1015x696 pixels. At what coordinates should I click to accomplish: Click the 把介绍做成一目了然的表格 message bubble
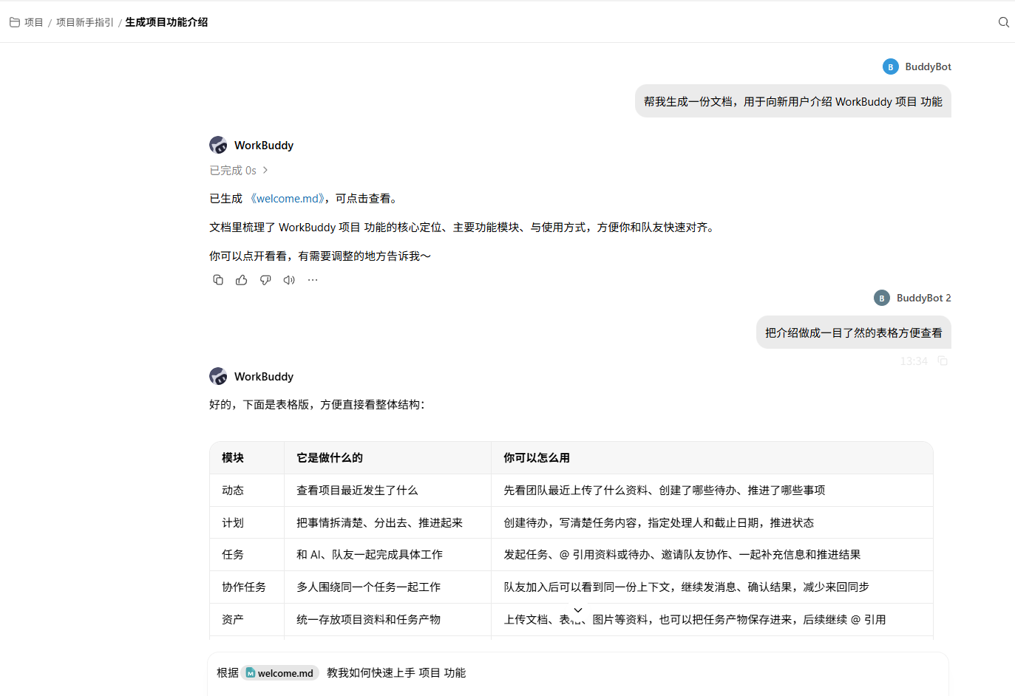(x=854, y=333)
